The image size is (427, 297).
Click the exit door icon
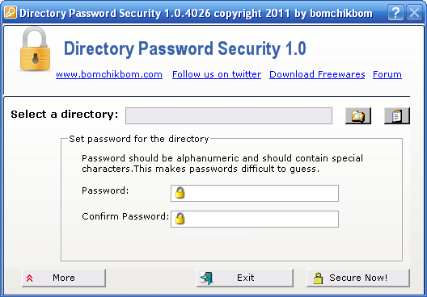(x=207, y=278)
